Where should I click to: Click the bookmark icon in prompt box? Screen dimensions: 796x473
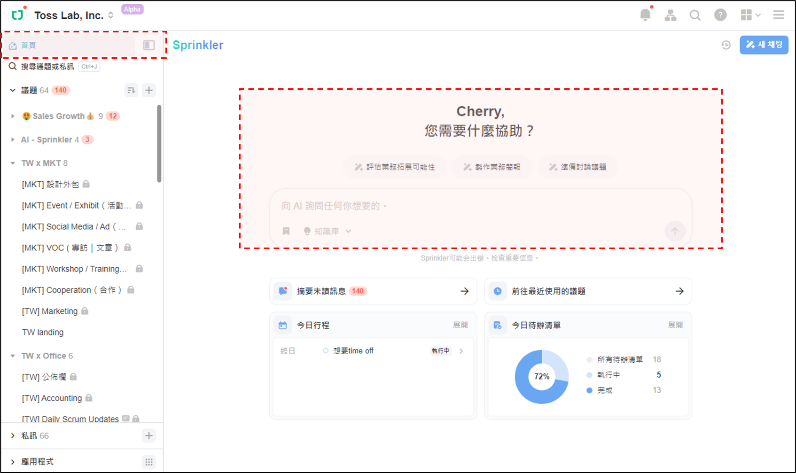point(286,231)
